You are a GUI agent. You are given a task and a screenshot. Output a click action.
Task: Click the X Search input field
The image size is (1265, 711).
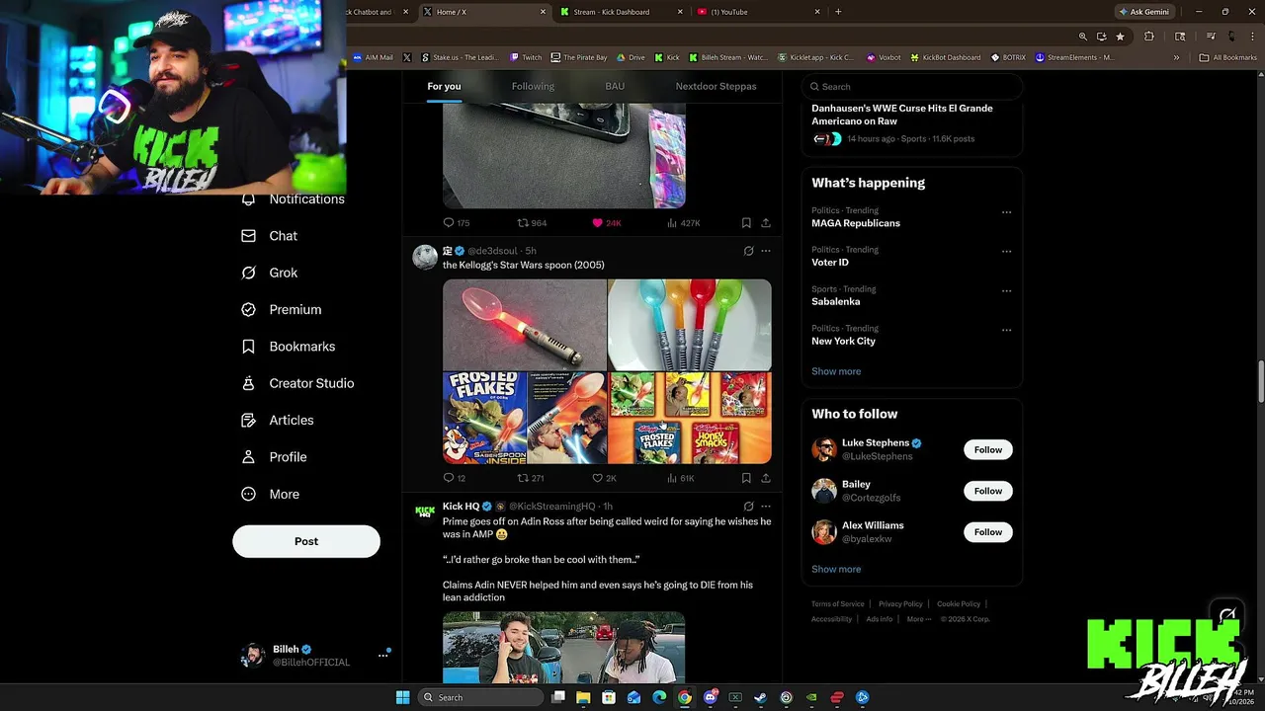(911, 87)
